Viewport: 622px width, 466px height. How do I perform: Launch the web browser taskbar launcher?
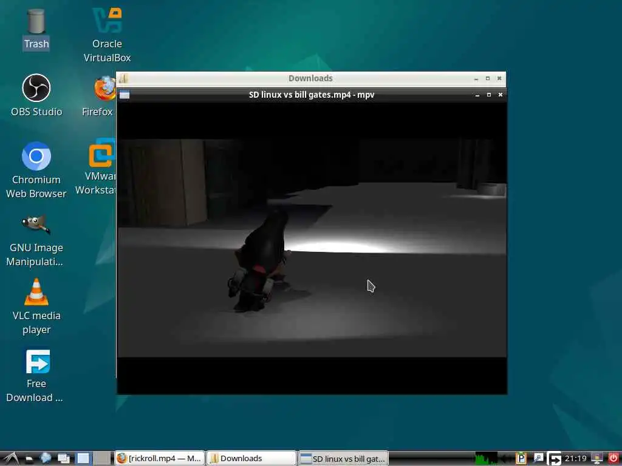click(x=46, y=459)
